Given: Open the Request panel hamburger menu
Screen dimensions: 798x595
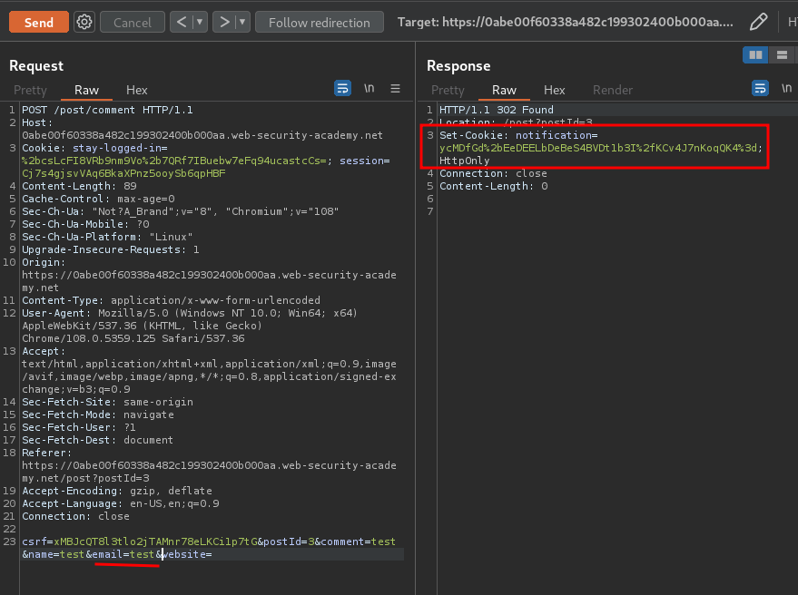Looking at the screenshot, I should (x=395, y=89).
